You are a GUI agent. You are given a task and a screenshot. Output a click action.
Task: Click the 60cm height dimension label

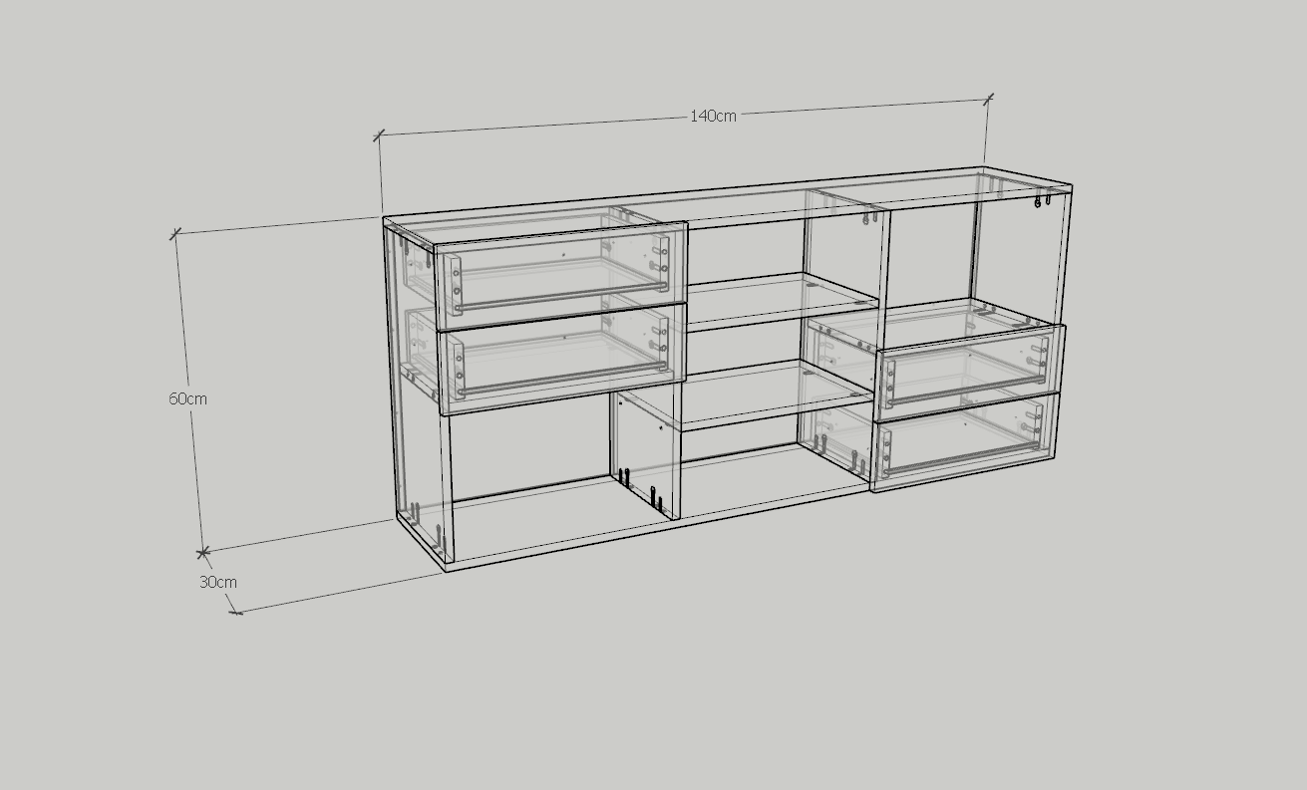point(187,398)
